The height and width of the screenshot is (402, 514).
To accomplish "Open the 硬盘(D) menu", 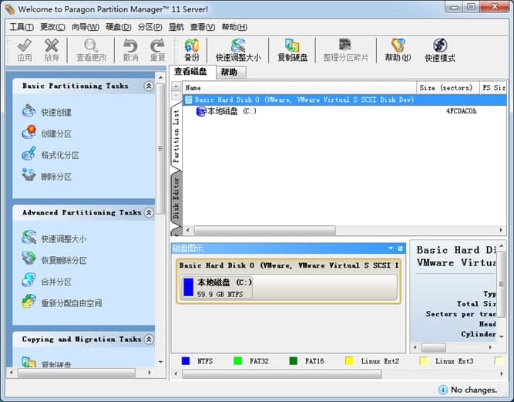I will tap(119, 27).
